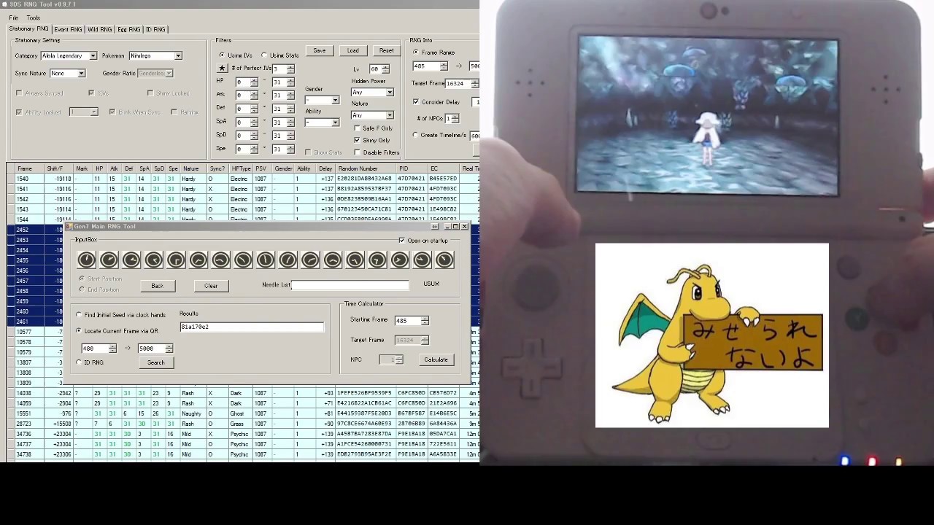Click the Save filters button
Image resolution: width=934 pixels, height=525 pixels.
click(320, 50)
